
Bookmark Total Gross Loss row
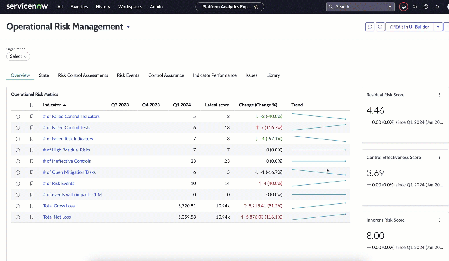coord(32,206)
